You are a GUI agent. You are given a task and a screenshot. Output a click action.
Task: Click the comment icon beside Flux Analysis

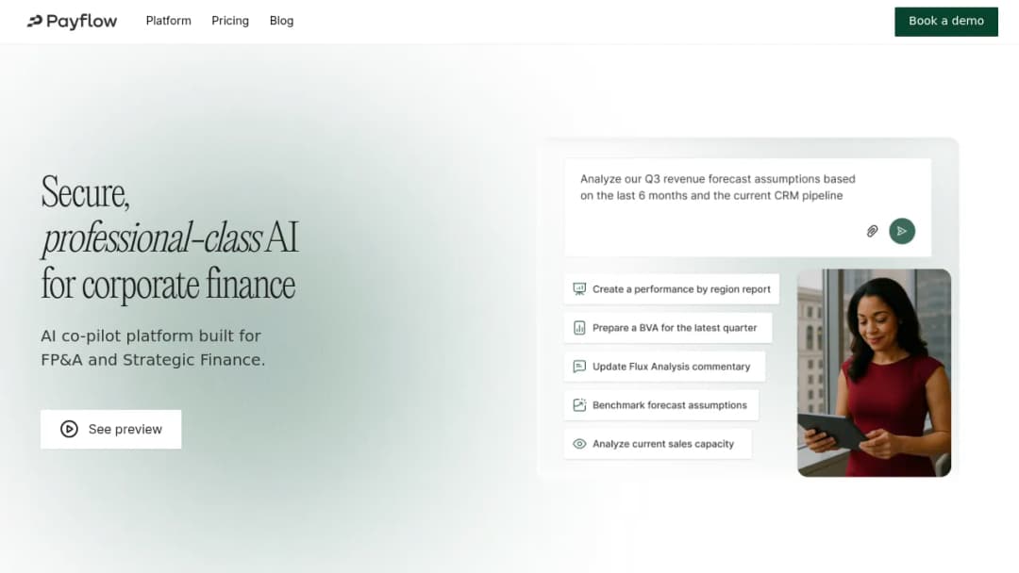579,367
